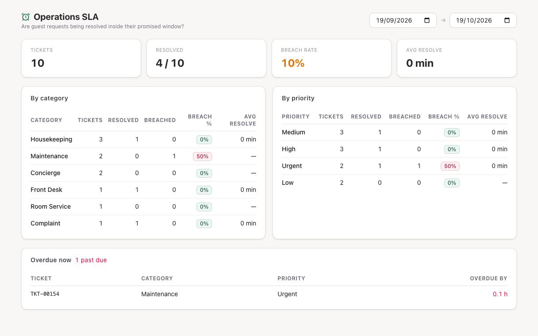Viewport: 538px width, 336px height.
Task: Select the Urgent row in By priority
Action: [395, 166]
